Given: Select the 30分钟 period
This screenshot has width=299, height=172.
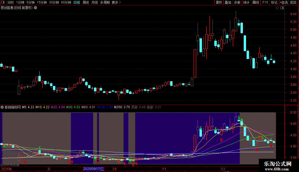Looking at the screenshot, I should (x=54, y=2).
